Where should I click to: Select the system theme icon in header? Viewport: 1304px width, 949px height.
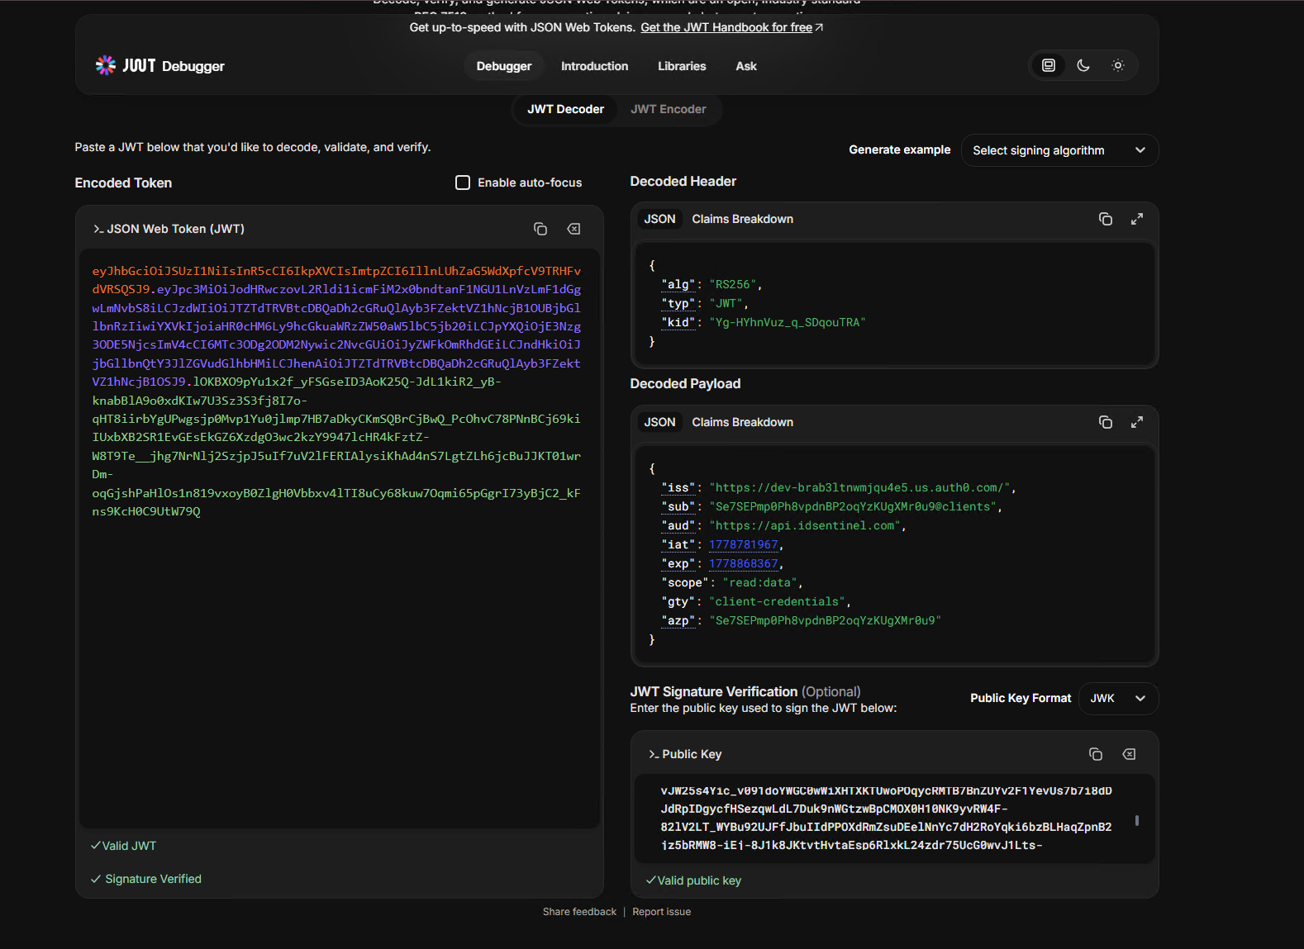tap(1049, 65)
